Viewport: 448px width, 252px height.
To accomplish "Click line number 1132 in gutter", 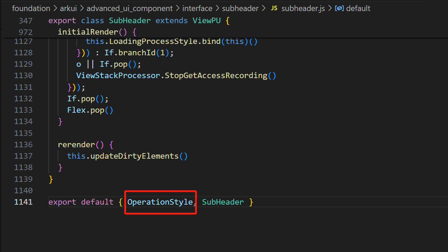I will [23, 99].
